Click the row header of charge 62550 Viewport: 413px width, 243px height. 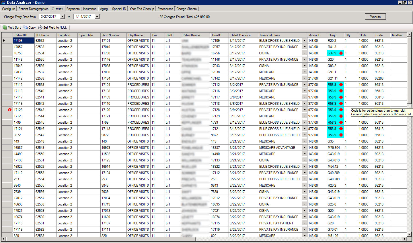[x=7, y=154]
